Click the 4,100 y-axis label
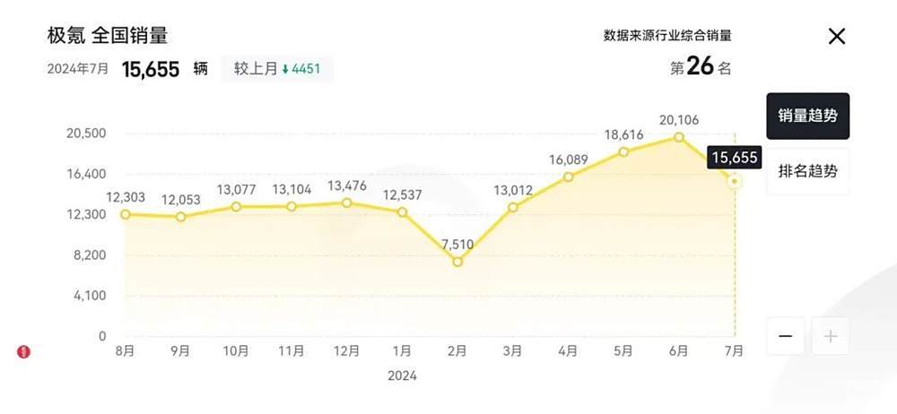 coord(89,296)
